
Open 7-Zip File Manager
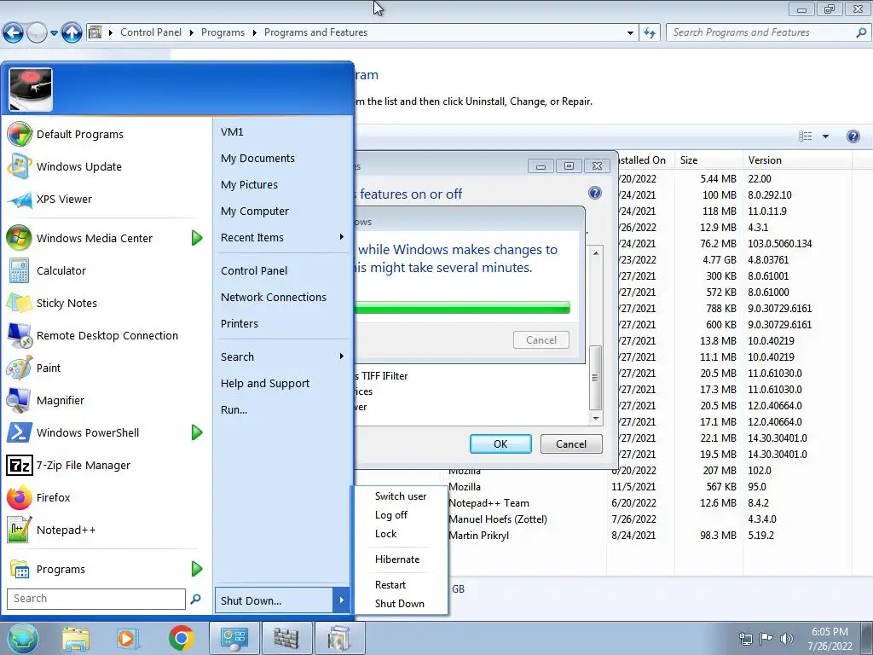tap(83, 465)
